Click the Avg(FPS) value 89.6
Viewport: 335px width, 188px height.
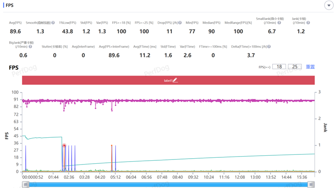pyautogui.click(x=15, y=31)
